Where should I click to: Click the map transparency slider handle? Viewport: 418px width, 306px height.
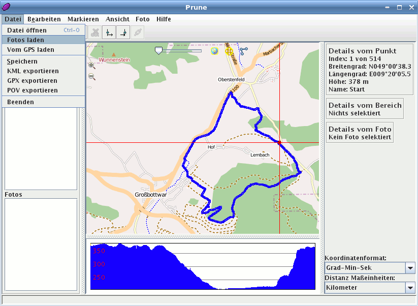(158, 50)
